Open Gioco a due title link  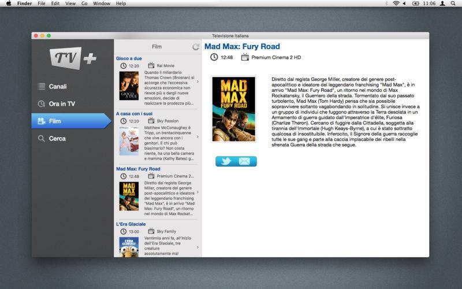tap(129, 58)
